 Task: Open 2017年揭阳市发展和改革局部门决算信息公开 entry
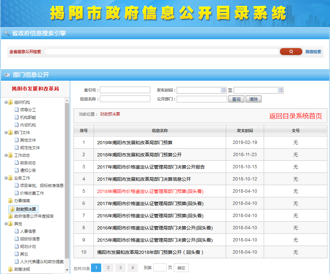tap(144, 179)
